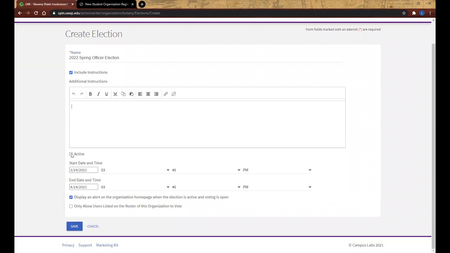Close the UW - Stevens Point Involvement tab

[x=73, y=4]
